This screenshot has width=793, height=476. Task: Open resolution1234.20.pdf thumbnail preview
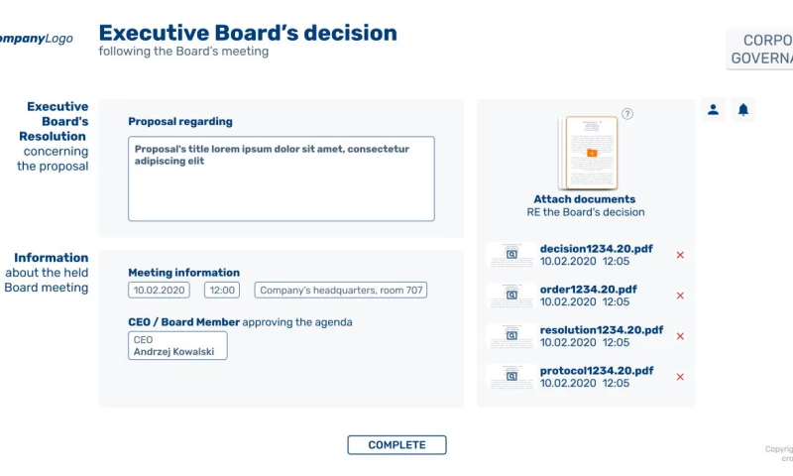click(x=510, y=336)
